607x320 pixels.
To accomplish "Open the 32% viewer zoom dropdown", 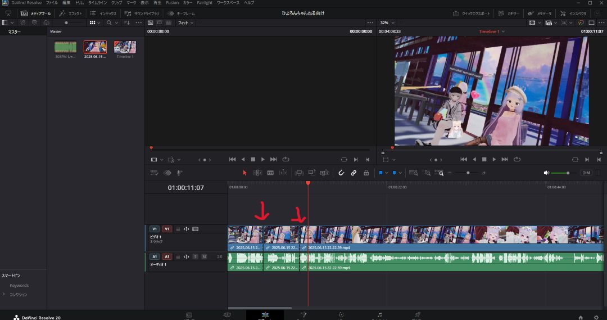I will coord(387,23).
